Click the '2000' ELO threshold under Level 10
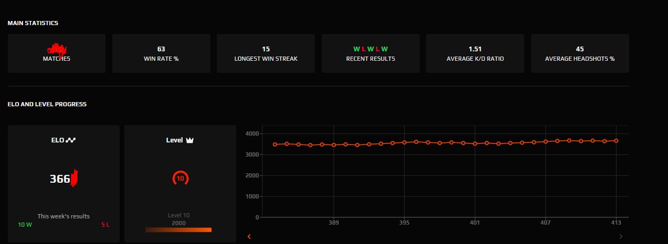Screen dimensions: 668x244 pyautogui.click(x=179, y=223)
